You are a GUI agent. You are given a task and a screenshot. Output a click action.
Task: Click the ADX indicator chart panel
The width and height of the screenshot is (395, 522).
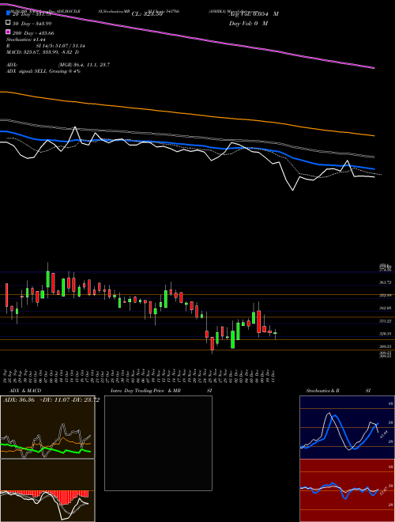click(x=47, y=427)
